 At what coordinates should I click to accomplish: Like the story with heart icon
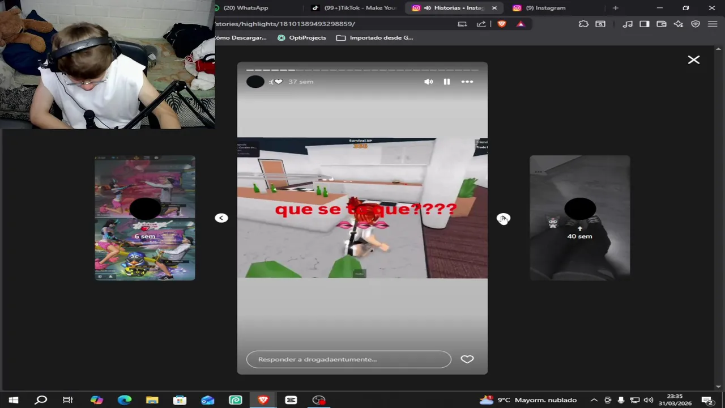(467, 359)
